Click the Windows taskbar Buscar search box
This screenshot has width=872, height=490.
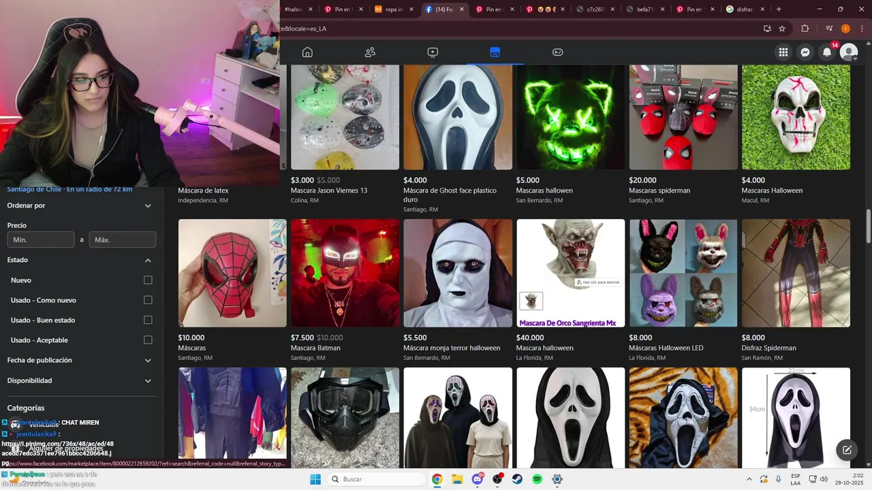[376, 479]
